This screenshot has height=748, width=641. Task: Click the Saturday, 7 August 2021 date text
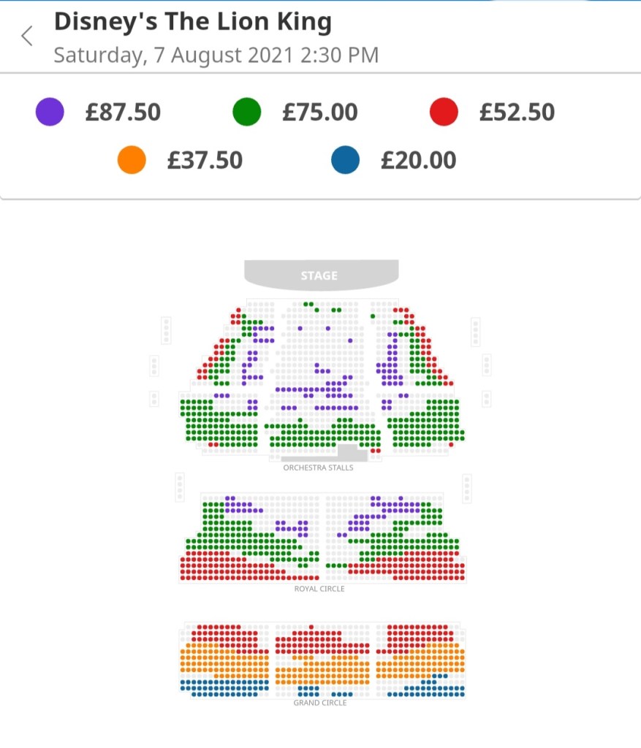click(216, 56)
